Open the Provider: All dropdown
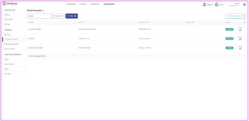249x121 pixels. [58, 16]
